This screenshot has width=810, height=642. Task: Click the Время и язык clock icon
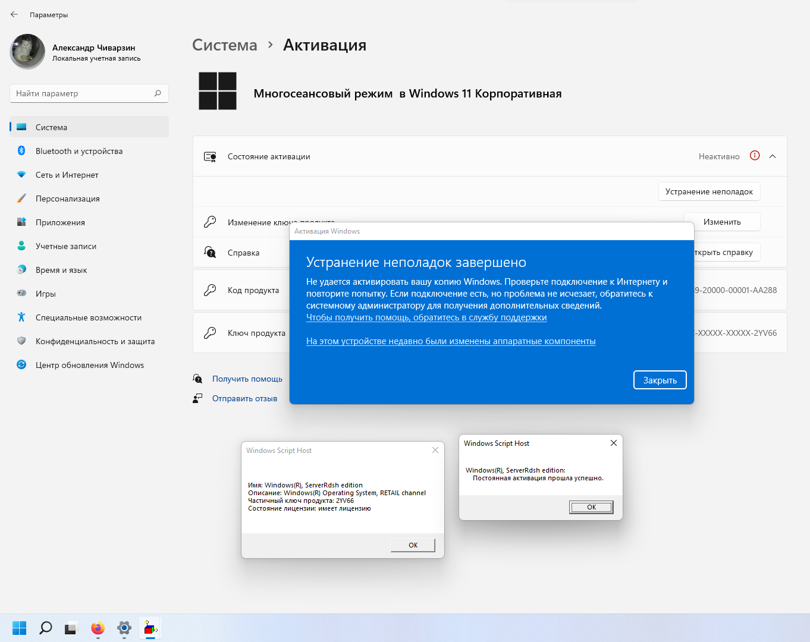[21, 269]
